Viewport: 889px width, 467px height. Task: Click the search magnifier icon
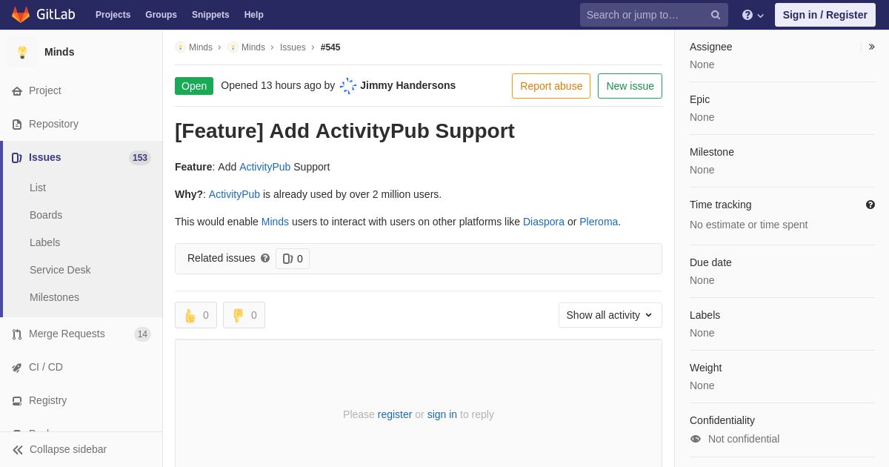(715, 15)
